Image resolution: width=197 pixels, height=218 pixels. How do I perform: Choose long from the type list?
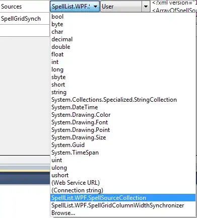click(x=123, y=69)
